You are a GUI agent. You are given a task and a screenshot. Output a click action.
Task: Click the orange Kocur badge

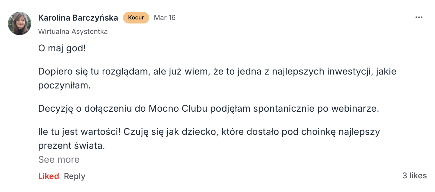(x=136, y=18)
